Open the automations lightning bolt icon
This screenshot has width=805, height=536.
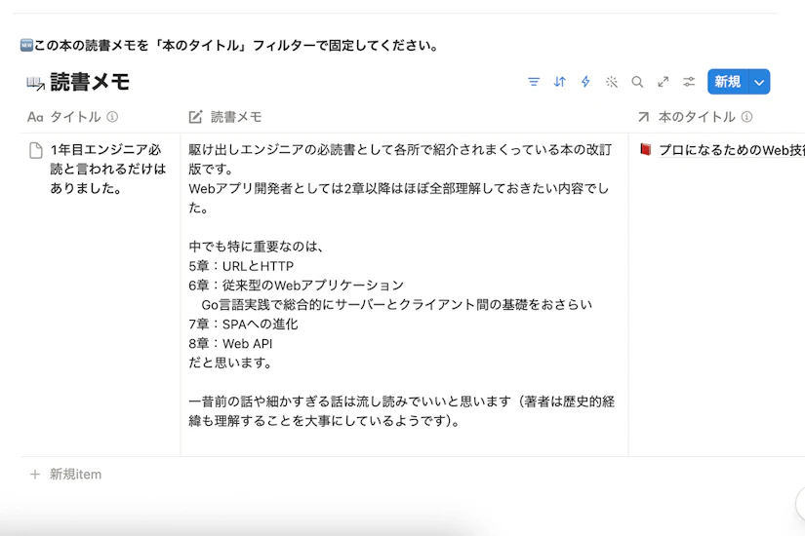point(585,82)
